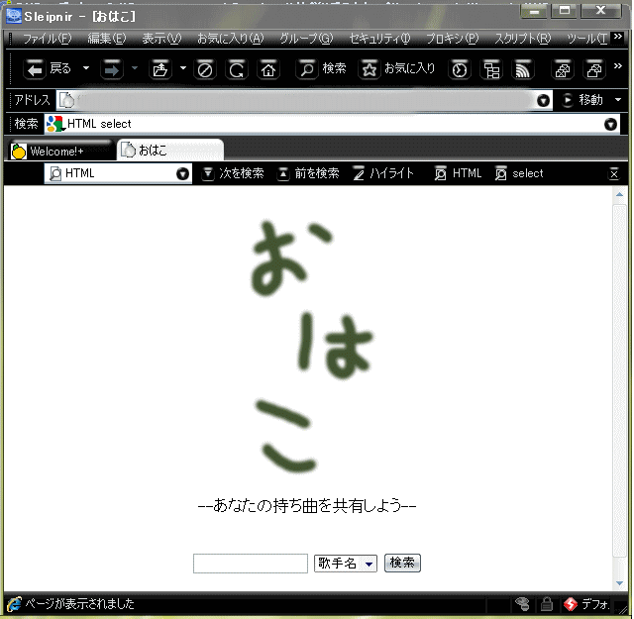Open the search bar dropdown arrow
This screenshot has height=619, width=634.
click(610, 124)
